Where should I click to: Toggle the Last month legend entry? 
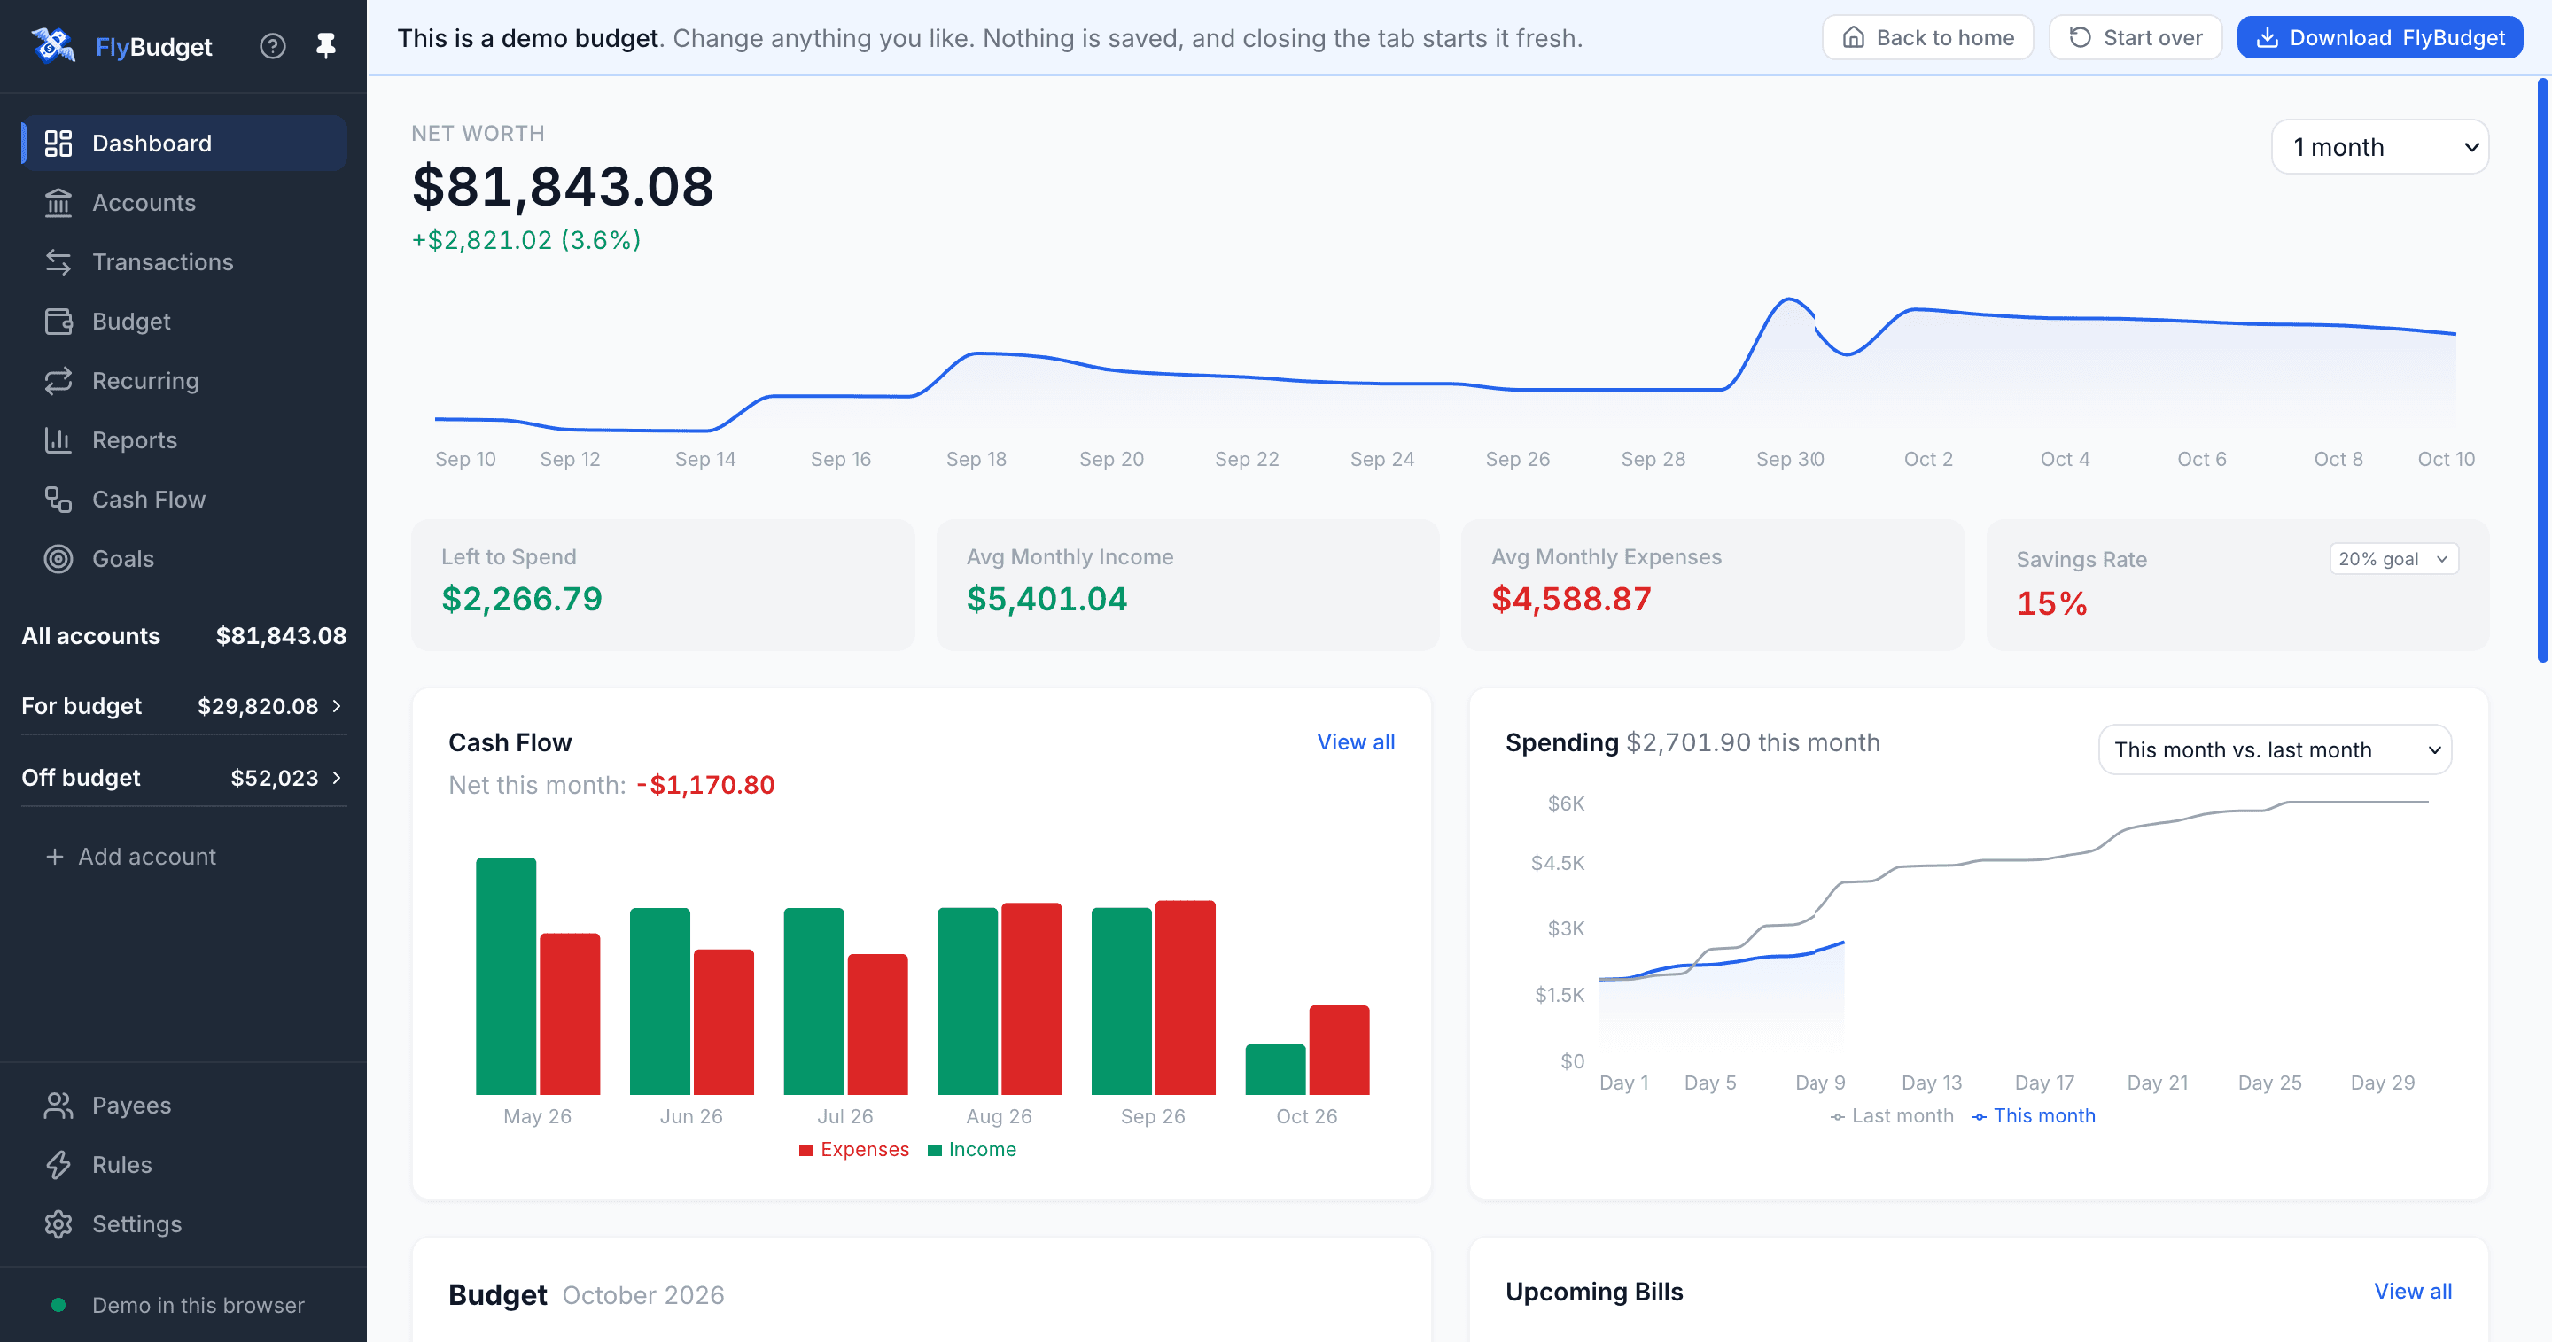pyautogui.click(x=1892, y=1116)
